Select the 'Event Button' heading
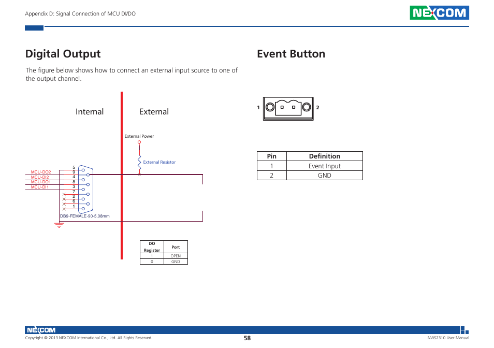This screenshot has width=494, height=348. click(x=291, y=54)
